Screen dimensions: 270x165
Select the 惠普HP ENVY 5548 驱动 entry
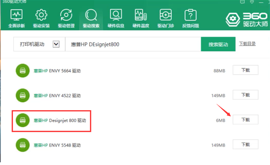pos(57,145)
